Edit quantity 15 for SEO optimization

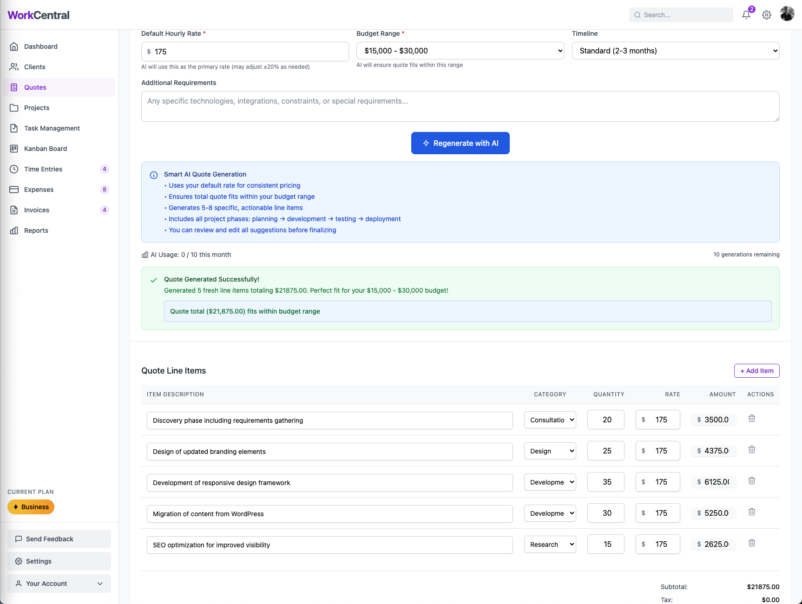[606, 544]
